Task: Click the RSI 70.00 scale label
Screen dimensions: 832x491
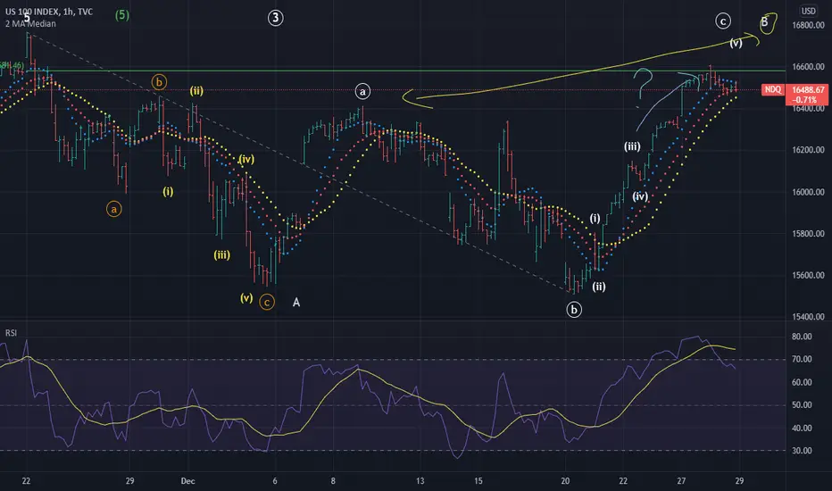Action: [x=802, y=360]
